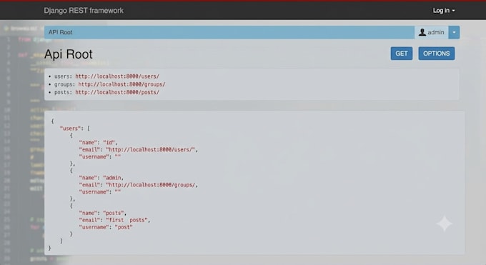Click the admin user icon
The height and width of the screenshot is (265, 486).
coord(422,32)
